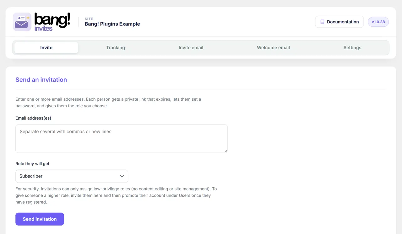Select the Welcome email tab

[x=273, y=48]
